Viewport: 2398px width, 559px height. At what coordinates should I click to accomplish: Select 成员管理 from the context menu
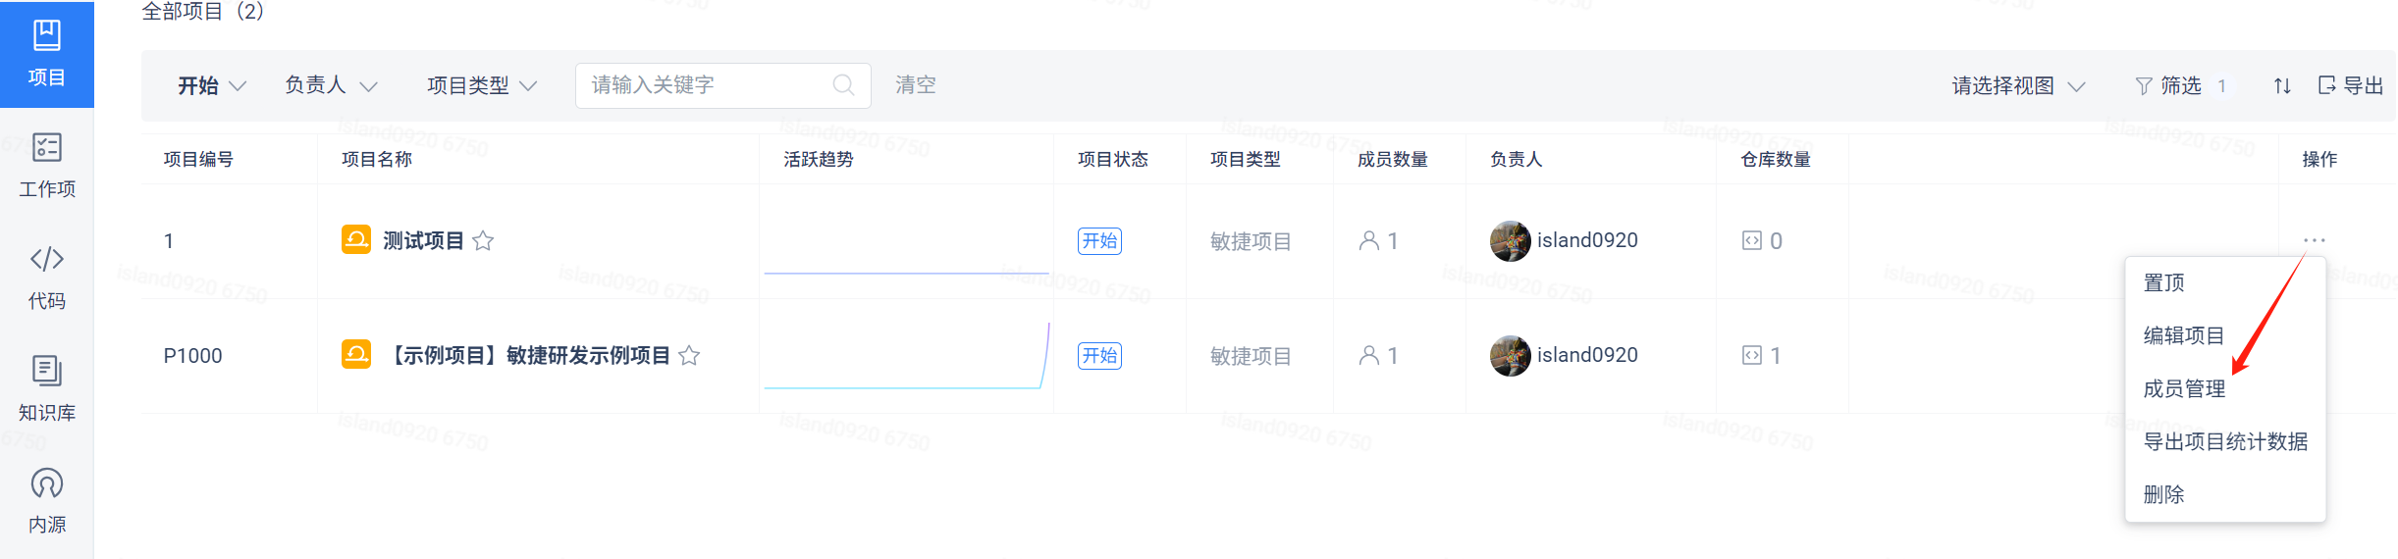2184,389
